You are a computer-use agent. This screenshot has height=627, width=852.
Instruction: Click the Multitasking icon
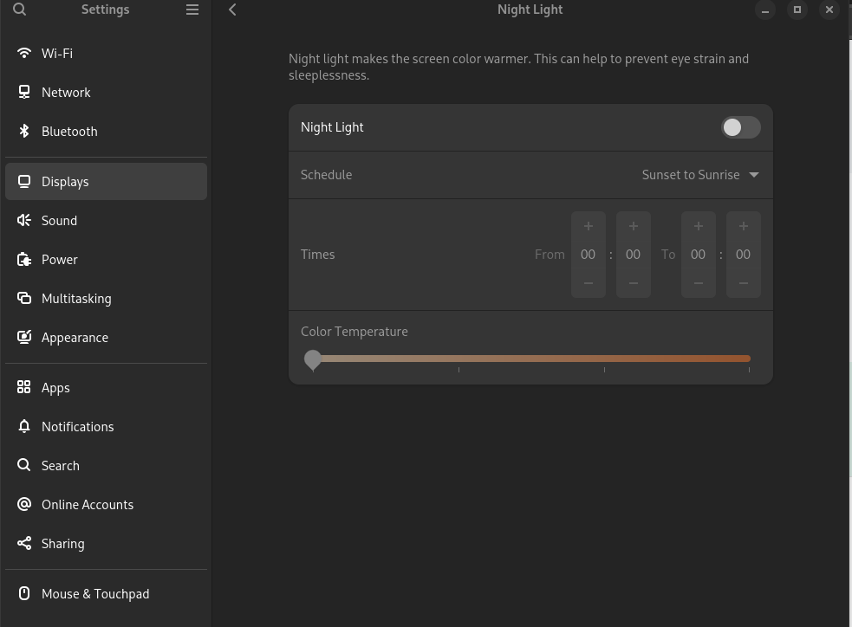tap(24, 298)
